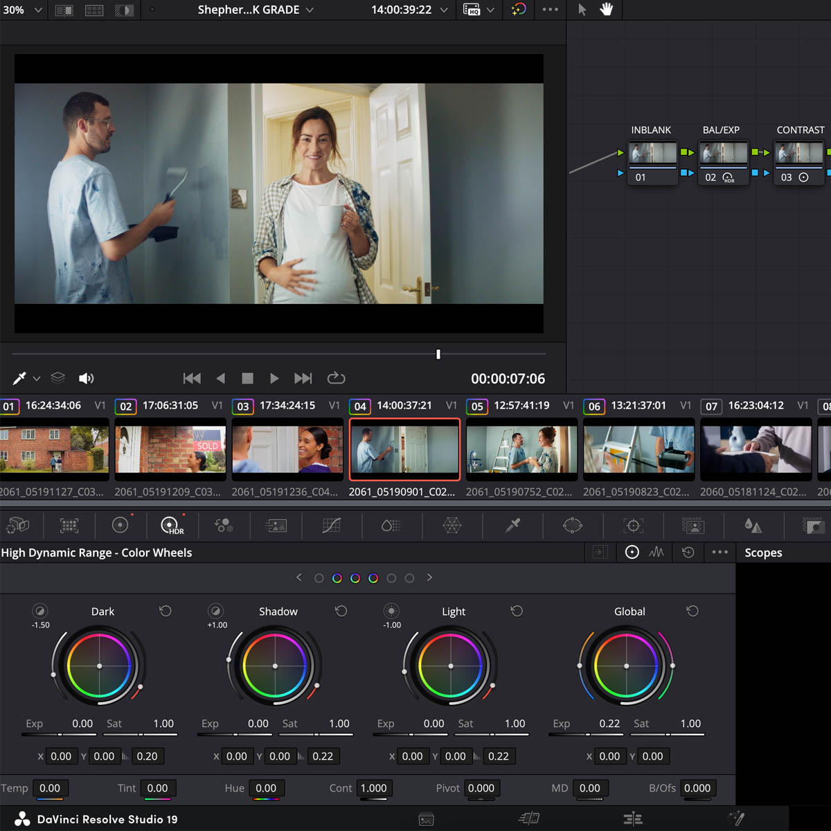Open the timecode display dropdown
This screenshot has width=831, height=831.
click(444, 10)
